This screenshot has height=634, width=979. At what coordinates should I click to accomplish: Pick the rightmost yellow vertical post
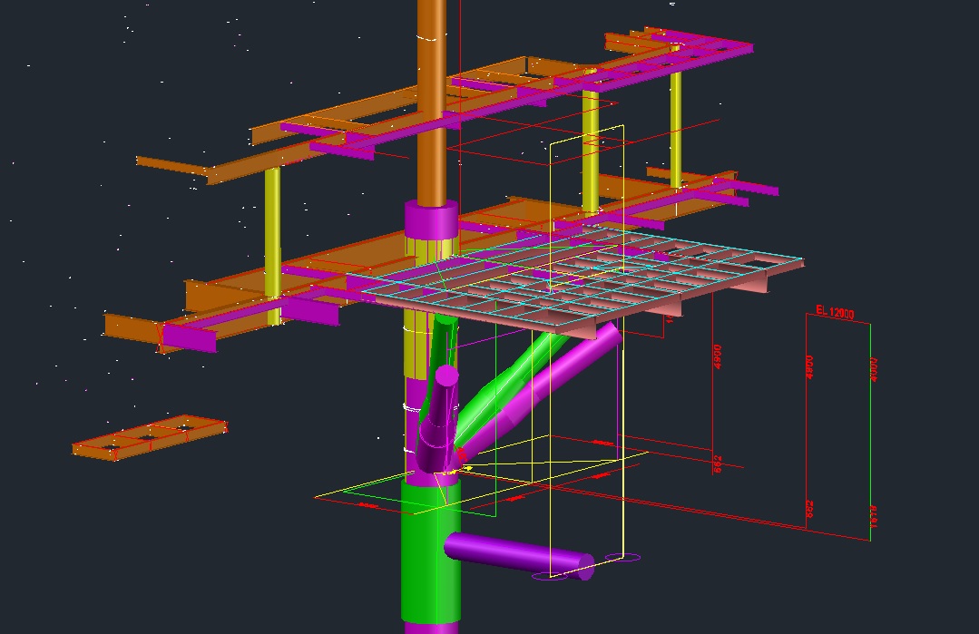[676, 127]
